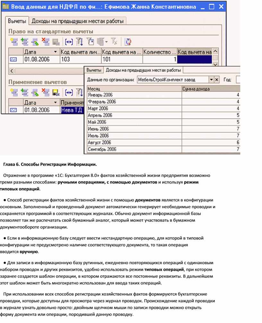Click interval brackets icon in 'Право на стандартные вычеты' toolbar

pyautogui.click(x=69, y=42)
